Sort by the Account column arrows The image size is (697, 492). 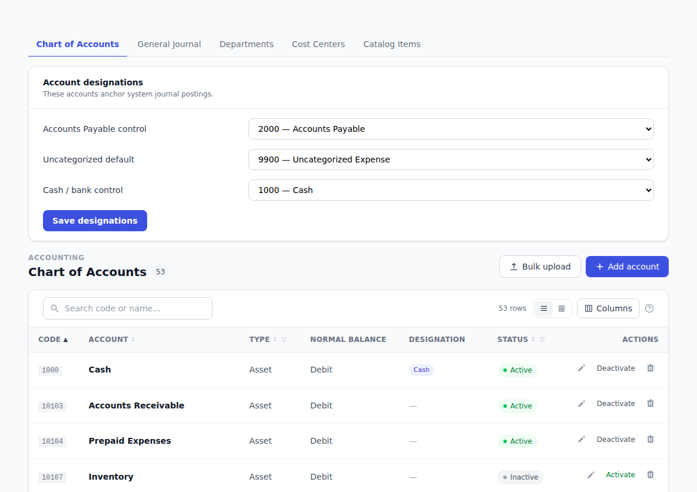[133, 339]
